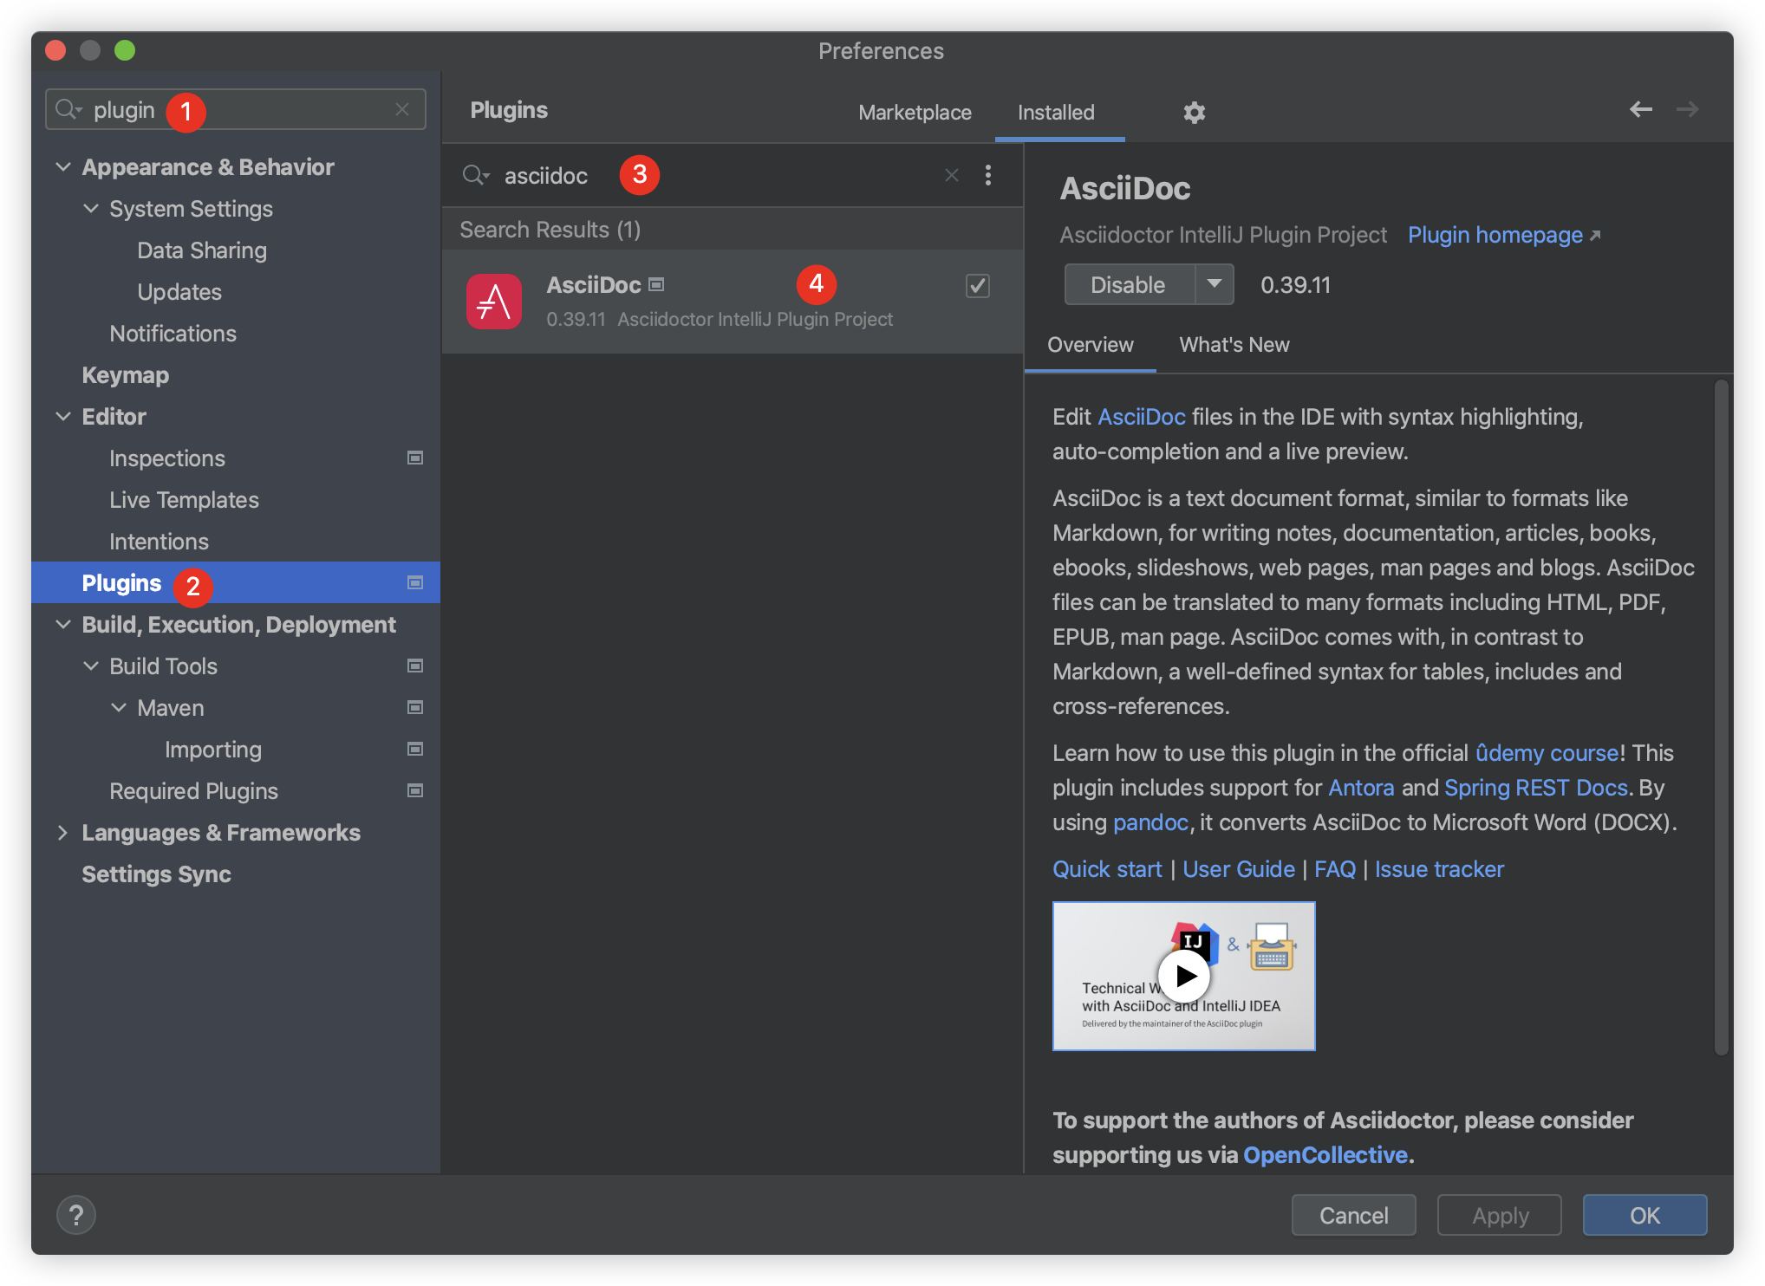Click the Inspections project-level settings icon
1765x1286 pixels.
pos(415,458)
